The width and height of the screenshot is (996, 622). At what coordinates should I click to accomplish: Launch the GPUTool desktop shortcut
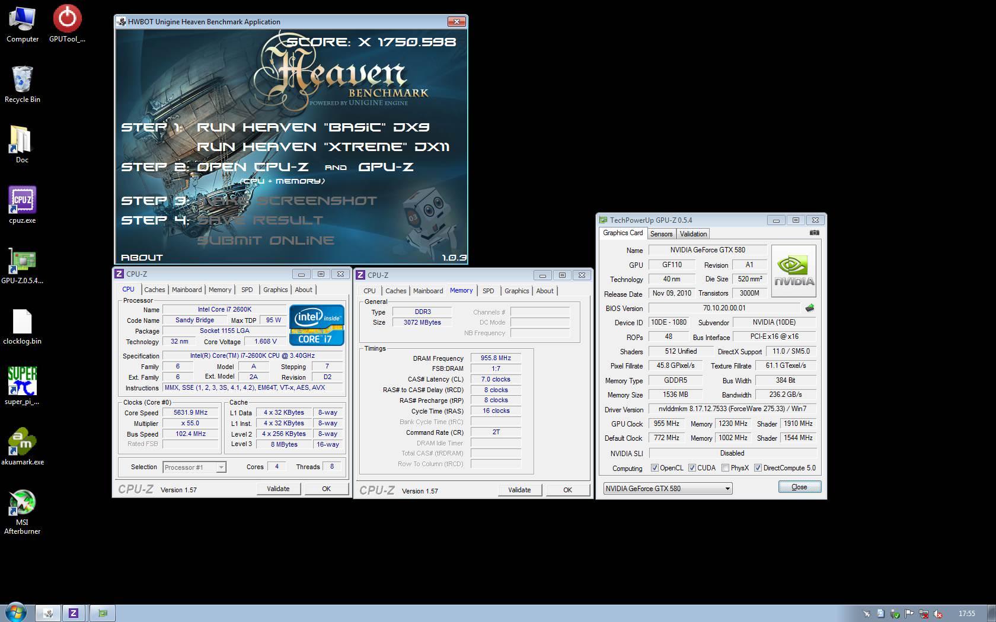pos(67,24)
